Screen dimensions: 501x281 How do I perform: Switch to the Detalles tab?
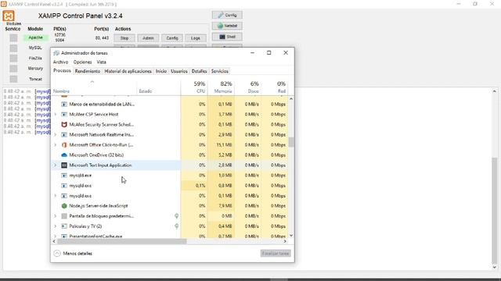pyautogui.click(x=199, y=71)
